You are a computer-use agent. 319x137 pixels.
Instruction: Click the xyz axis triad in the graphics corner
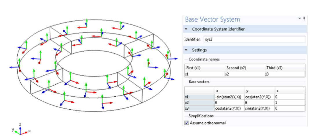click(x=20, y=130)
